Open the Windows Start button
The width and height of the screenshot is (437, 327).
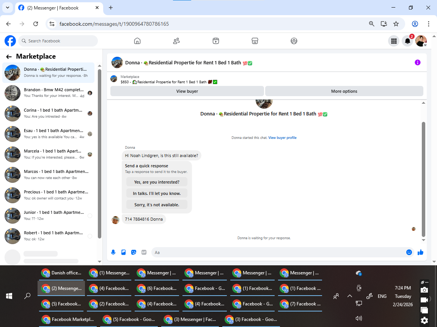(9, 296)
